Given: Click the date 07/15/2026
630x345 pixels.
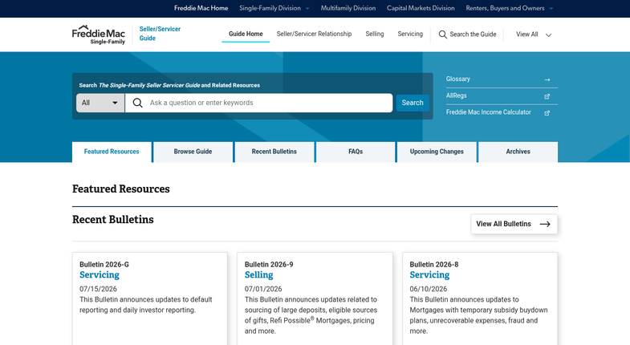Looking at the screenshot, I should [98, 289].
